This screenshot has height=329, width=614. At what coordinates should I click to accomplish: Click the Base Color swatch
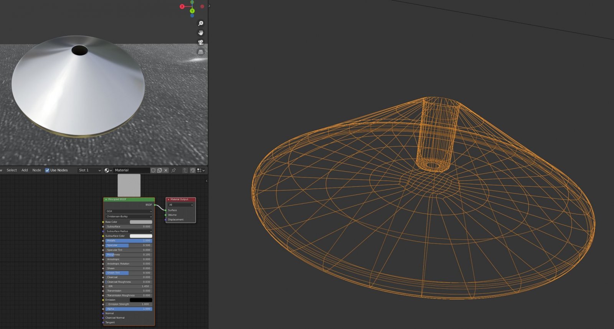click(141, 222)
